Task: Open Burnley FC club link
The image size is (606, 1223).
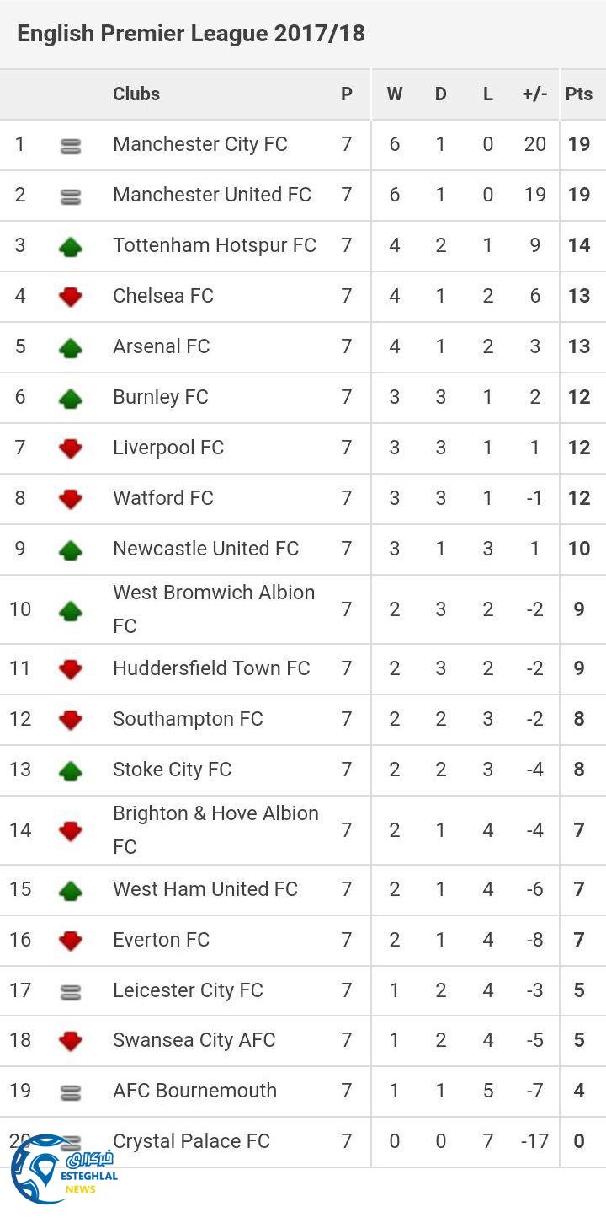Action: (161, 397)
